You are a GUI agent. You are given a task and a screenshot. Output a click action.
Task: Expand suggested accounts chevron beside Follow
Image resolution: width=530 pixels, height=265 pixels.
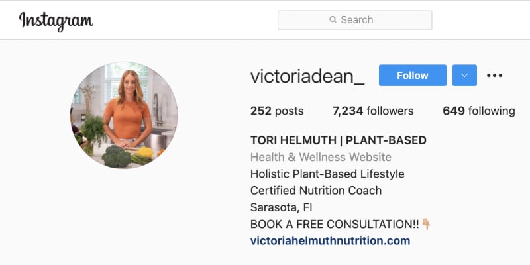point(464,75)
